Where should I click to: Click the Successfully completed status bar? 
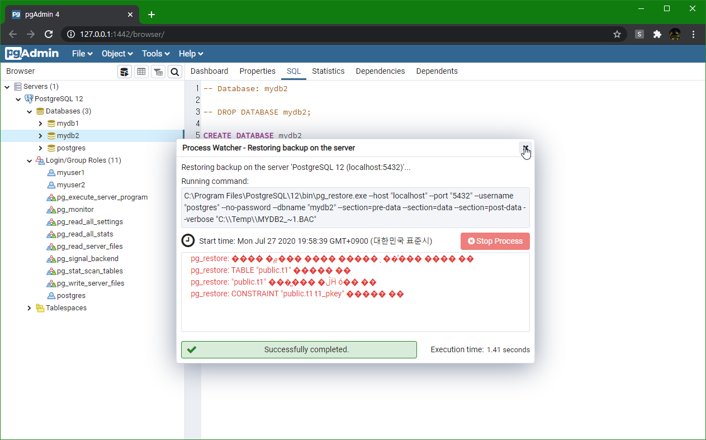click(x=299, y=349)
